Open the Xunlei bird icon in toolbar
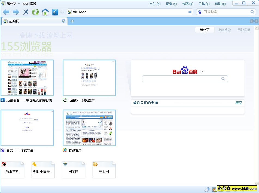The height and width of the screenshot is (193, 259). click(x=55, y=12)
